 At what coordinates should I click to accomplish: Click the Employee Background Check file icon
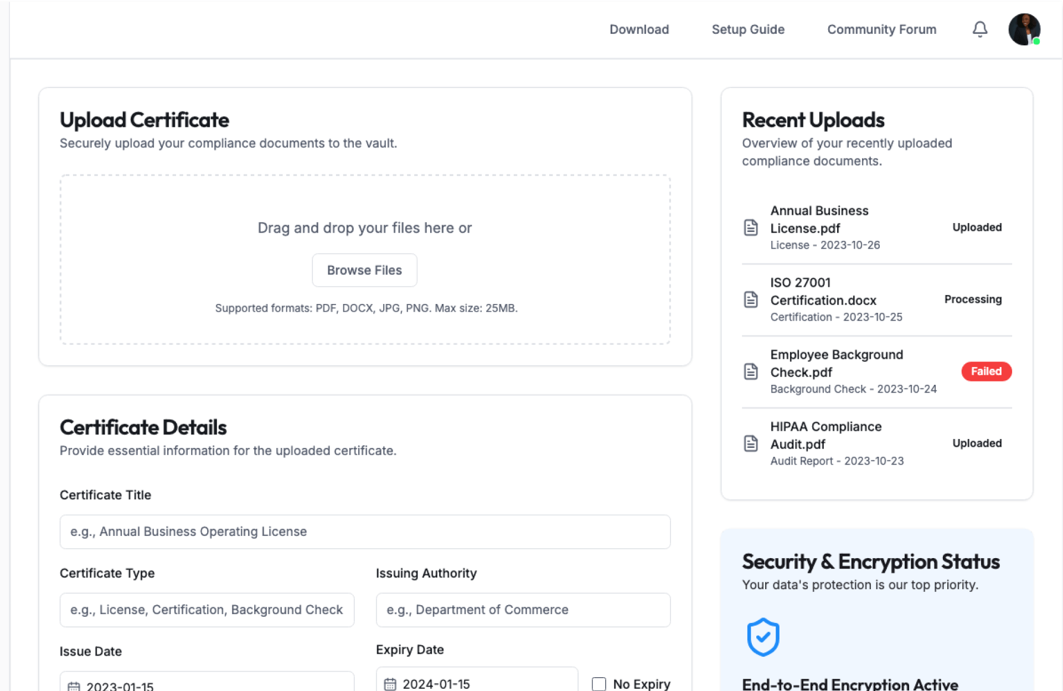tap(751, 372)
